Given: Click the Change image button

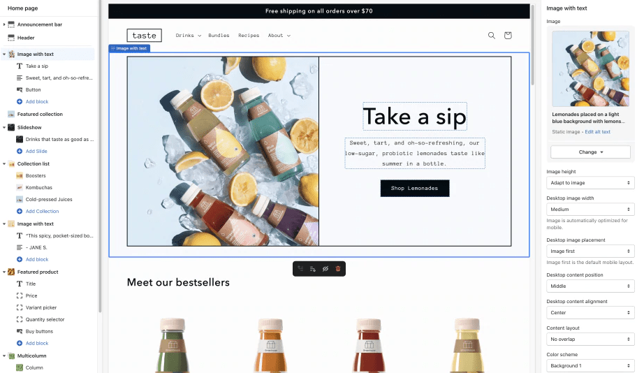Looking at the screenshot, I should 590,152.
